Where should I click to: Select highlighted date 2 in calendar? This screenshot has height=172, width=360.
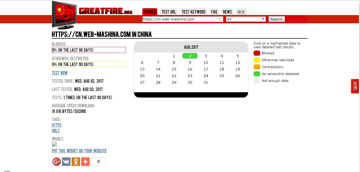click(190, 56)
